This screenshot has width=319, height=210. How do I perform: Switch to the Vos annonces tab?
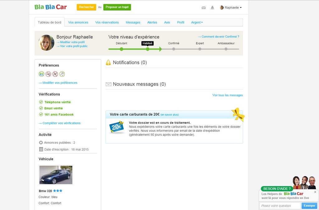pyautogui.click(x=78, y=22)
